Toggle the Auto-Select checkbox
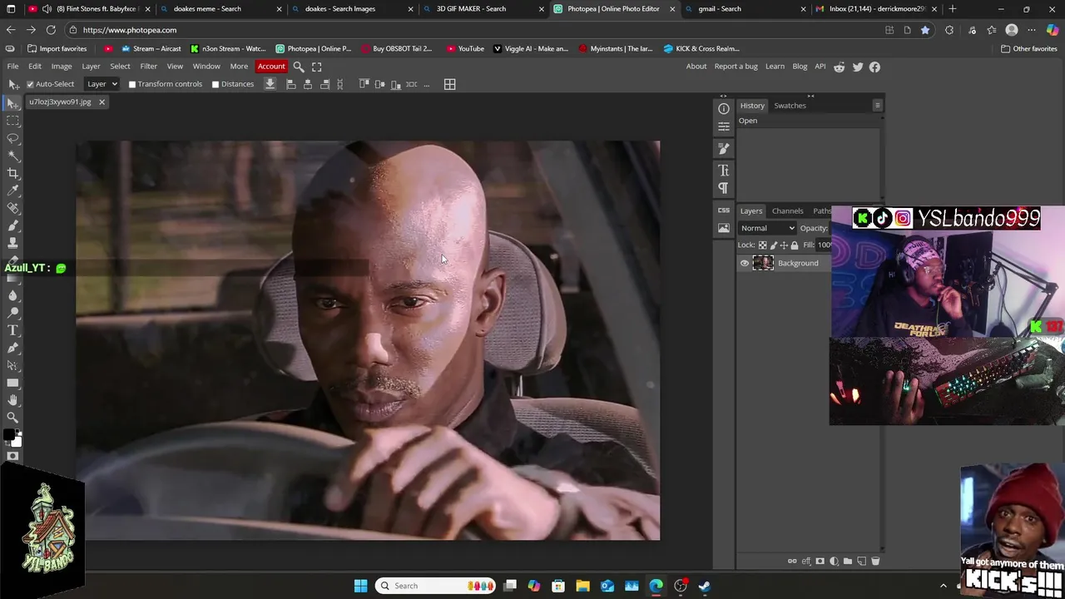Viewport: 1065px width, 599px height. (30, 84)
